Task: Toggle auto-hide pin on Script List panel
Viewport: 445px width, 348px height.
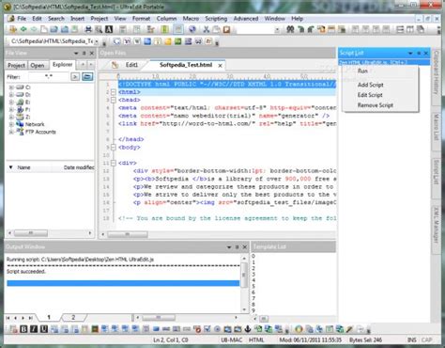Action: click(x=419, y=53)
